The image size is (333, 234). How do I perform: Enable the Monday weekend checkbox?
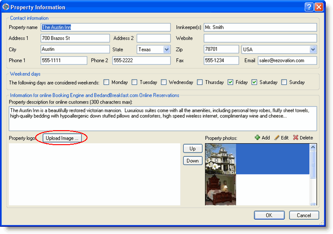(x=106, y=82)
